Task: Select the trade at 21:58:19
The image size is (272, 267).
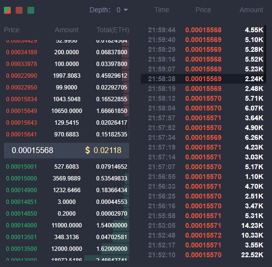Action: (x=204, y=89)
